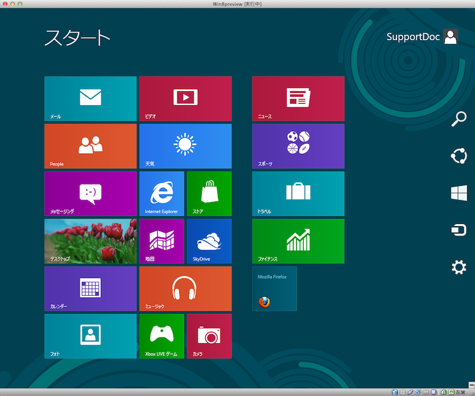Minimize the Win8preview VM window
This screenshot has width=475, height=396.
click(12, 4)
